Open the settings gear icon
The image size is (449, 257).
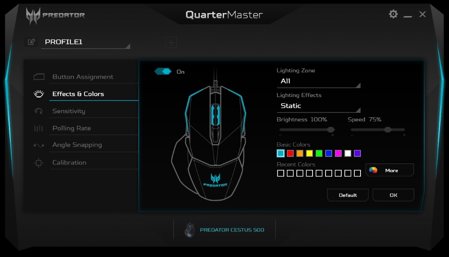coord(393,14)
